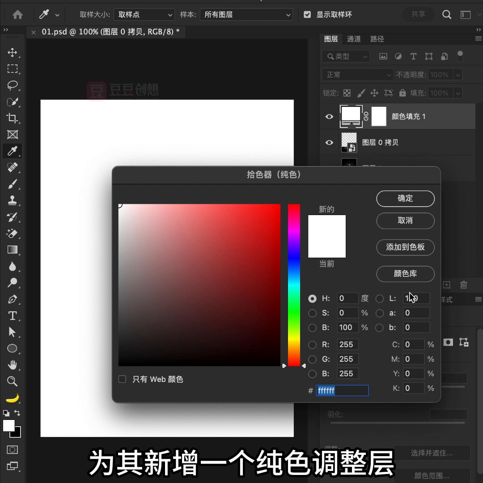Image resolution: width=483 pixels, height=483 pixels.
Task: Switch to the 路径 tab
Action: (377, 39)
